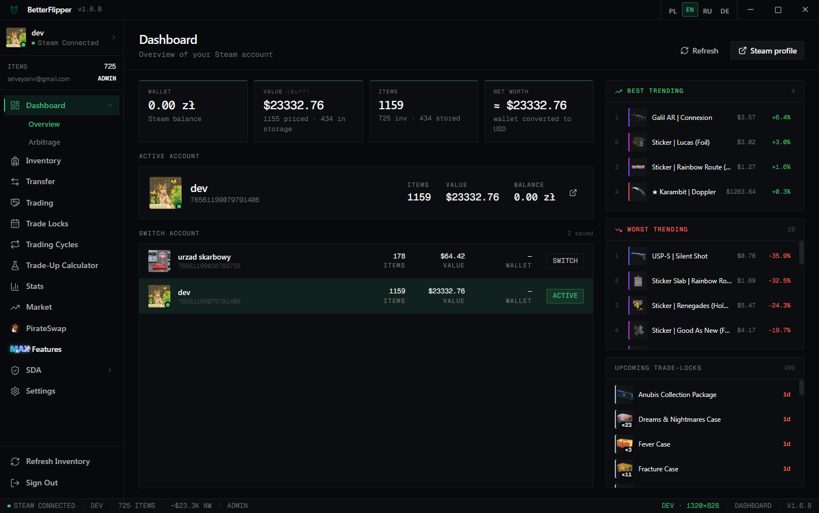
Task: Open the Market section
Action: (x=61, y=307)
